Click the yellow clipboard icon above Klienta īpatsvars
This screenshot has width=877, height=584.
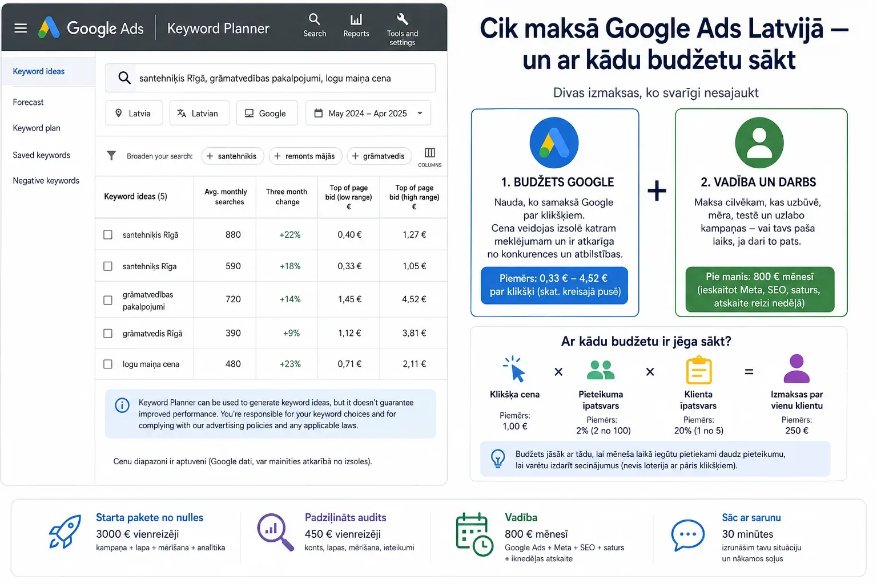698,370
